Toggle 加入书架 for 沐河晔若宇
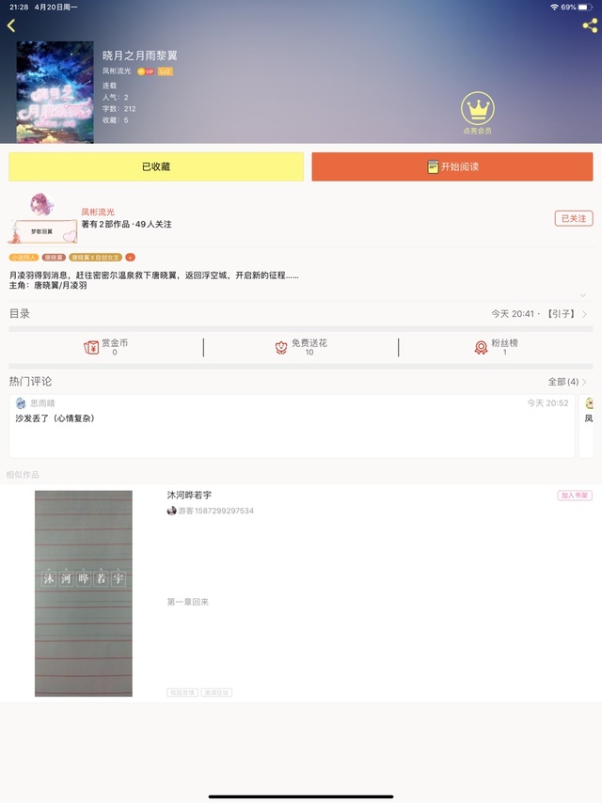Image resolution: width=602 pixels, height=803 pixels. (x=575, y=496)
